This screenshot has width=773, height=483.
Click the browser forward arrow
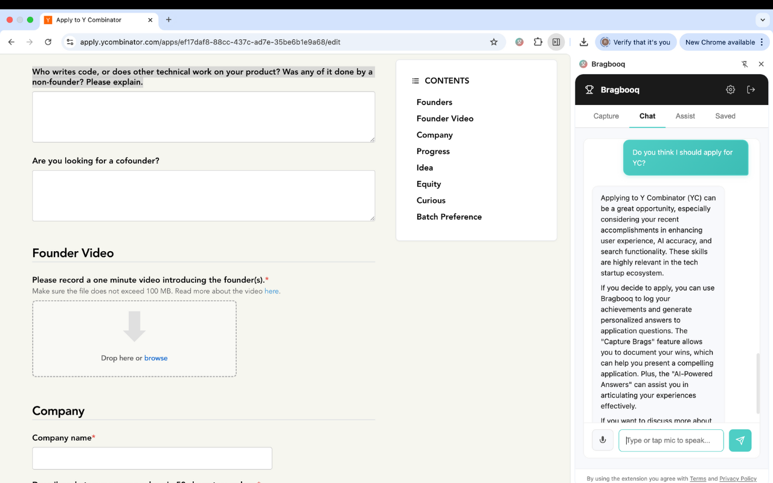pos(30,42)
